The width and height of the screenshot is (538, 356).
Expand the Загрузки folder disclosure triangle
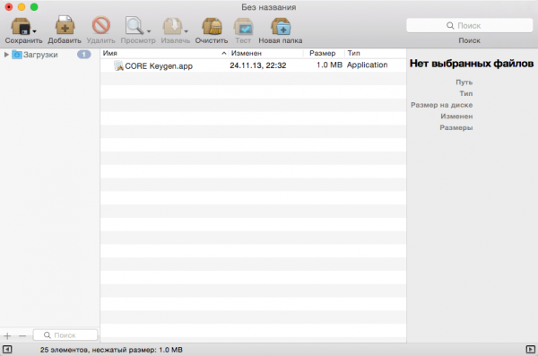tap(6, 54)
